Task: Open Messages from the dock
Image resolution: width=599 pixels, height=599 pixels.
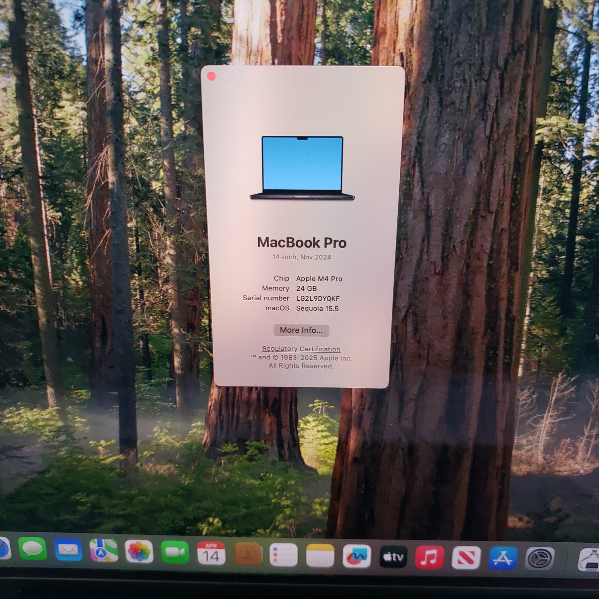Action: click(32, 549)
